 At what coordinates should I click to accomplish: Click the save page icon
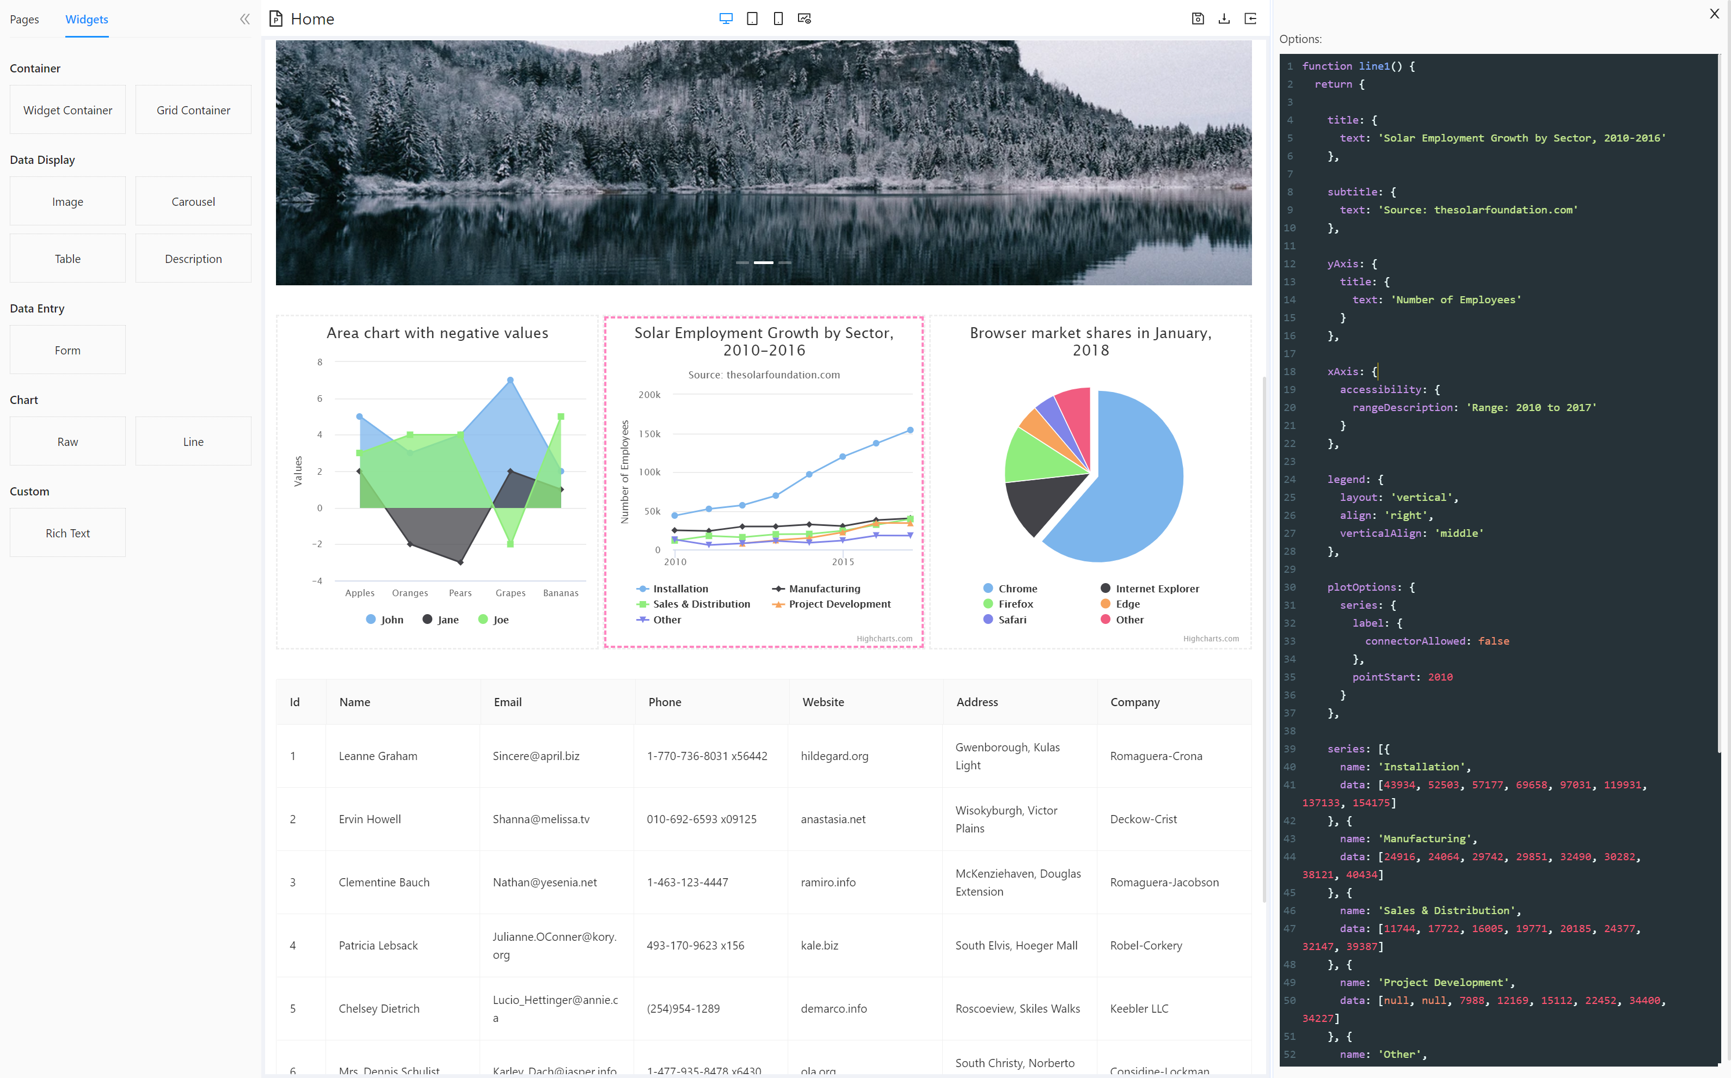point(1198,19)
